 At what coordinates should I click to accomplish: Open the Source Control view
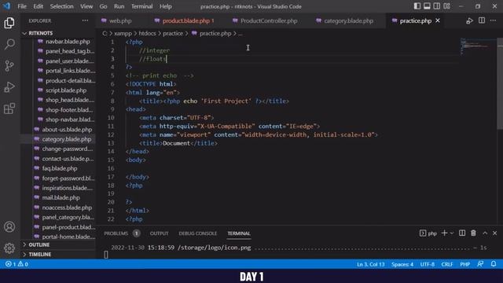coord(9,66)
